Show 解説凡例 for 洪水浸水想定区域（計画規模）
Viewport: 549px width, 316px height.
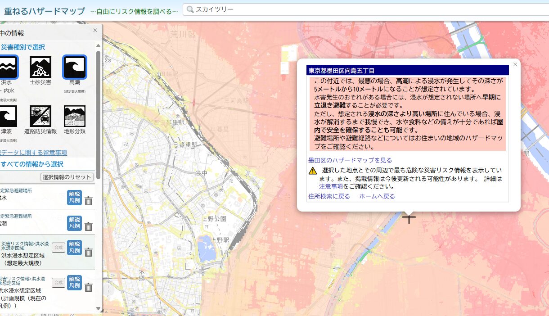(x=74, y=282)
